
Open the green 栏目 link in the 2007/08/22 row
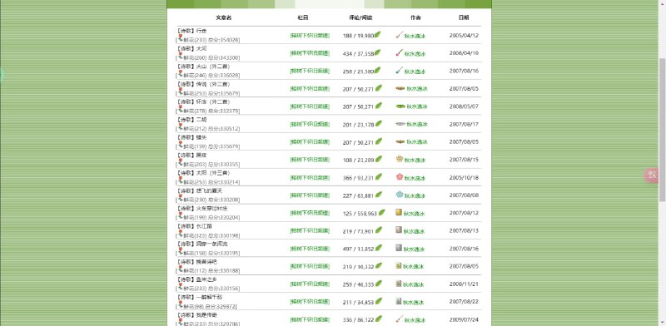tap(310, 302)
